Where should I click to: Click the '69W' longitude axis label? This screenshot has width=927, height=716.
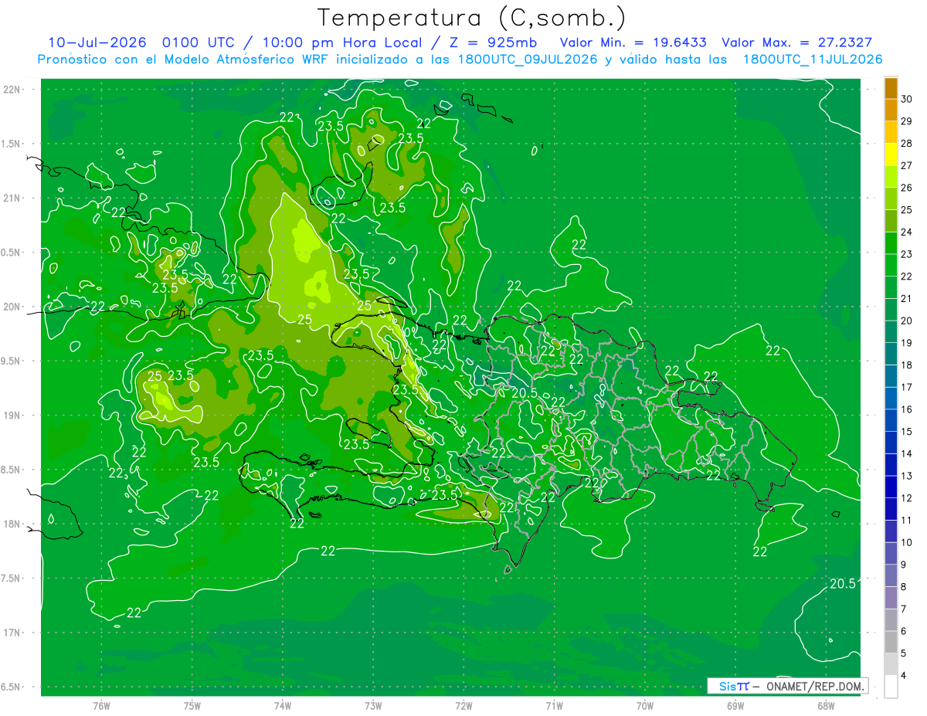(735, 705)
